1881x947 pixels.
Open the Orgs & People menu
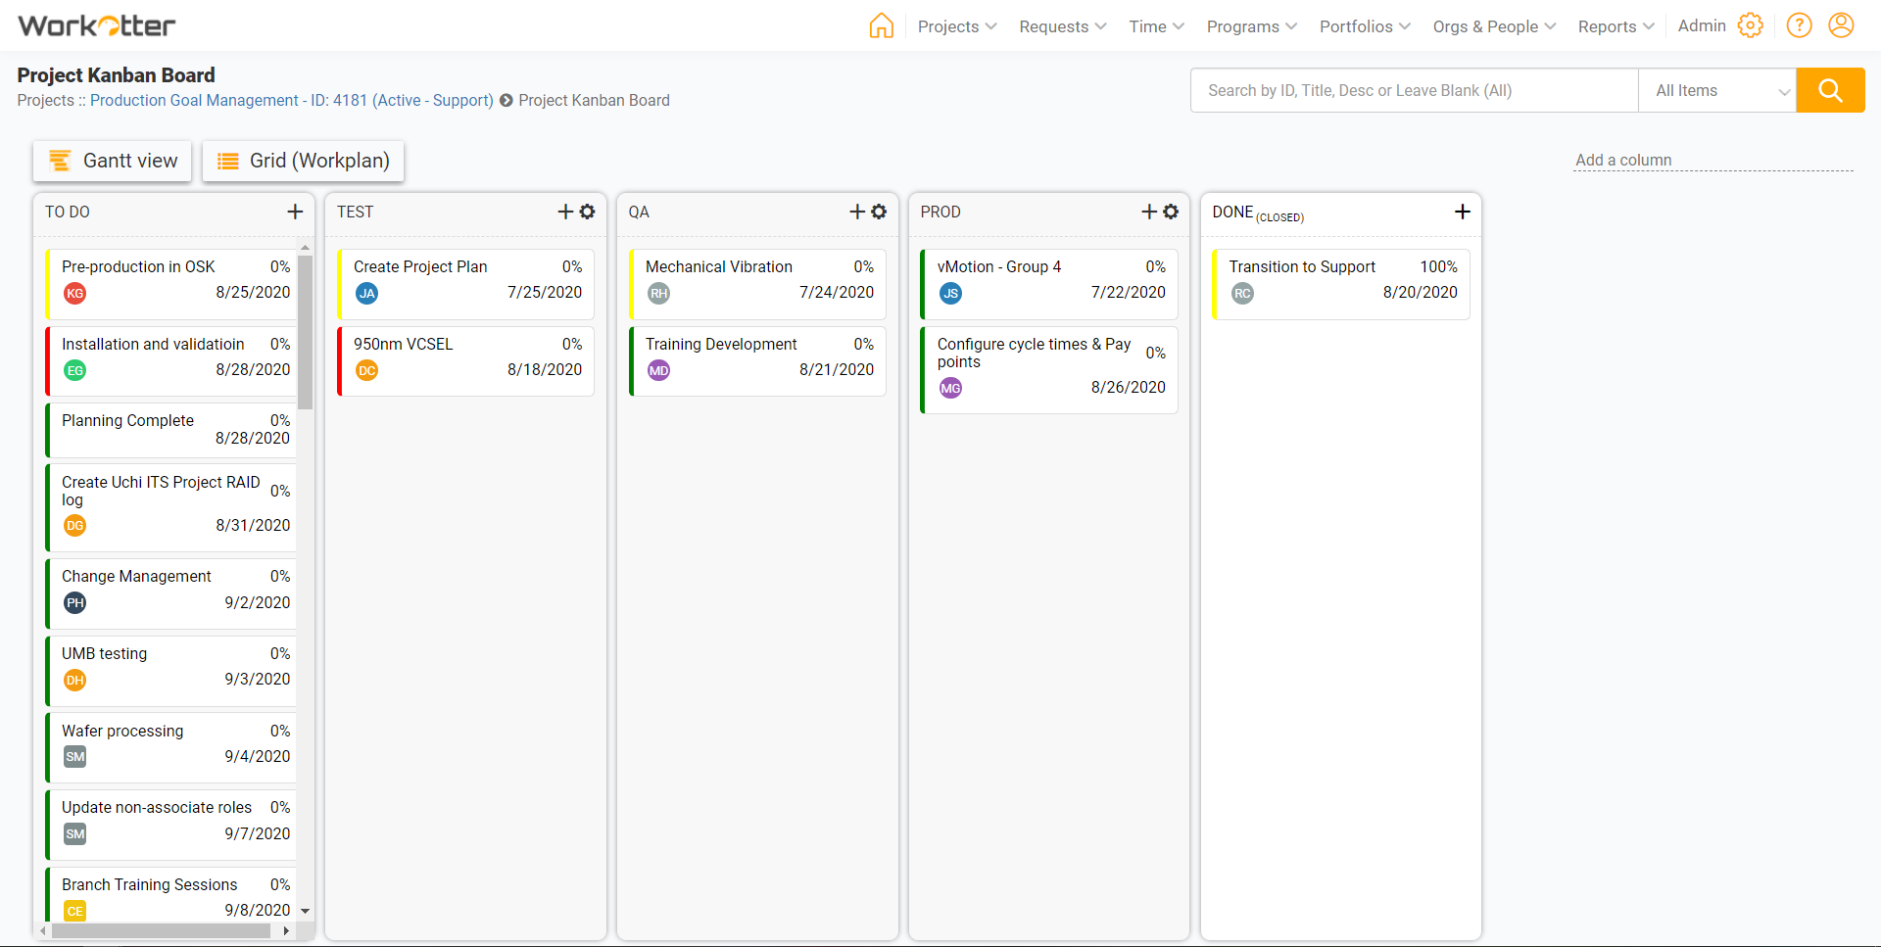[x=1493, y=26]
